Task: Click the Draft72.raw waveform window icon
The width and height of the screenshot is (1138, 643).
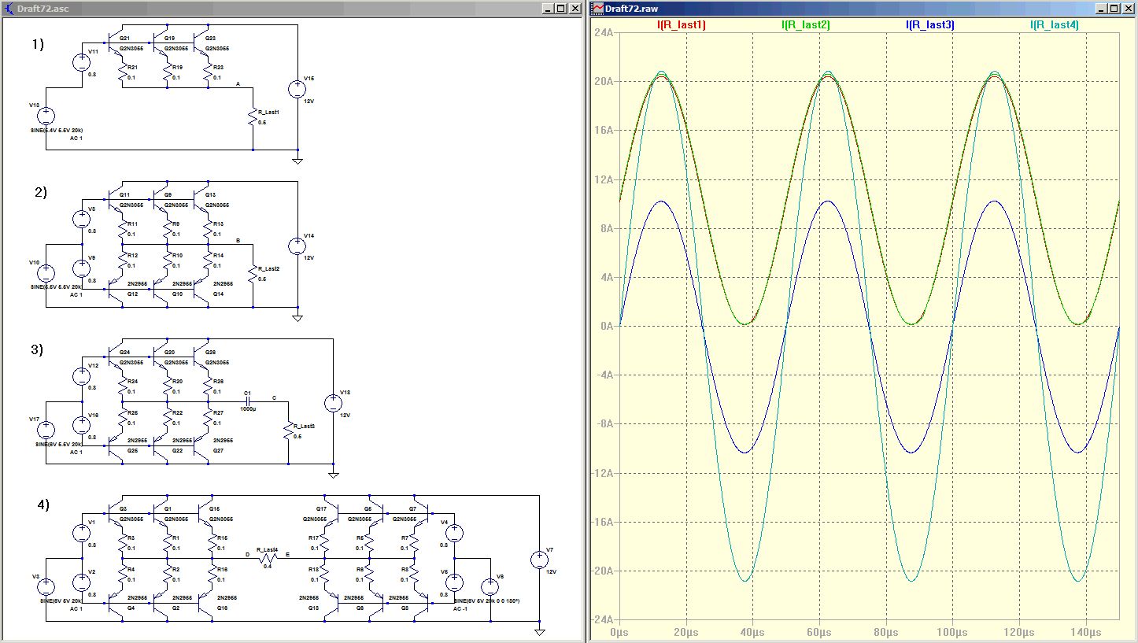Action: (598, 8)
